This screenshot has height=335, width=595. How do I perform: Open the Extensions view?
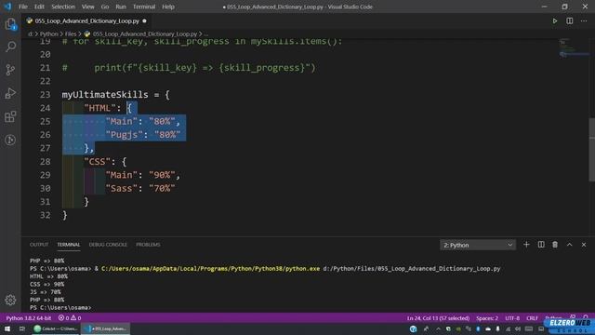click(10, 116)
